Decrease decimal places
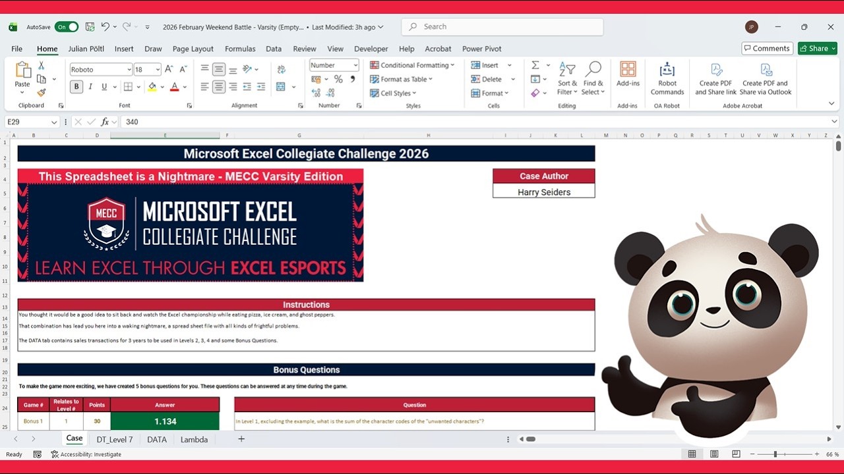The width and height of the screenshot is (844, 474). [x=330, y=93]
